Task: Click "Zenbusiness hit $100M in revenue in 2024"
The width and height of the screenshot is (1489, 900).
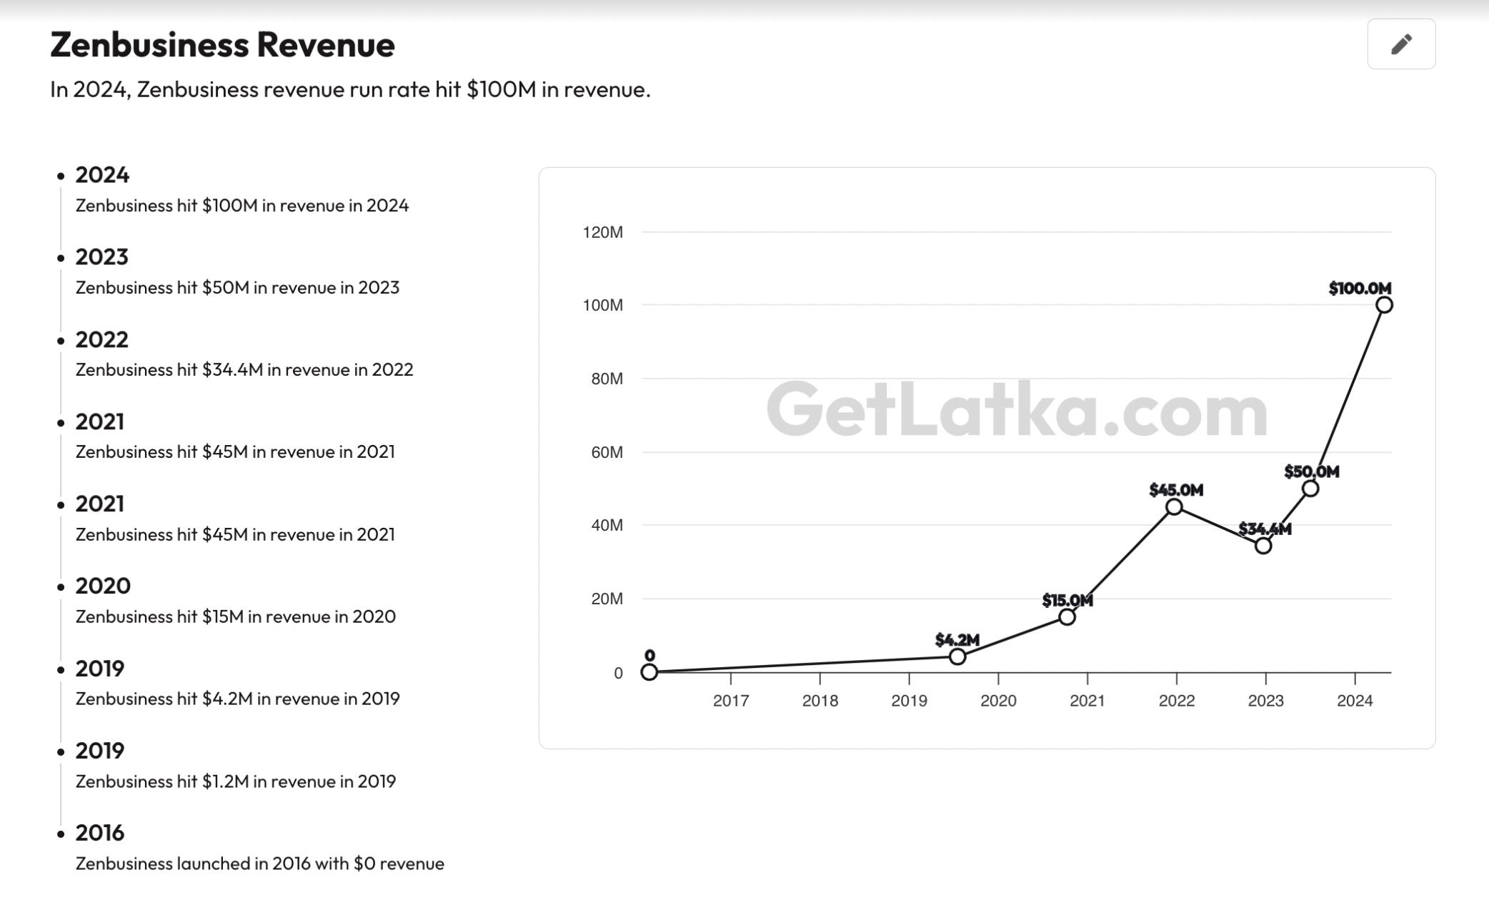Action: tap(242, 206)
